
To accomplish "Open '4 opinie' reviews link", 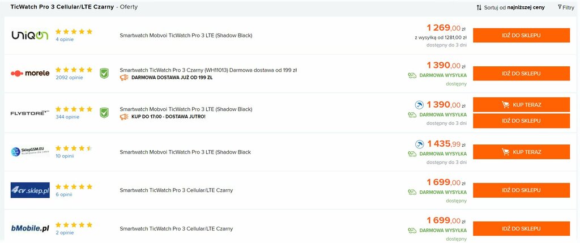I will click(x=65, y=40).
